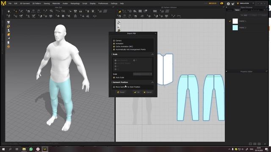Disable the Auto Scale checkbox
This screenshot has width=271, height=152.
[x=114, y=78]
